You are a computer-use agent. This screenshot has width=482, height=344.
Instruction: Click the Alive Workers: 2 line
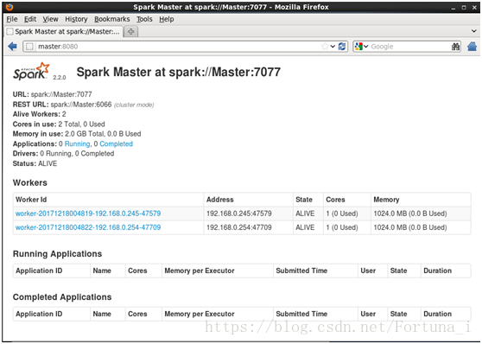coord(40,114)
